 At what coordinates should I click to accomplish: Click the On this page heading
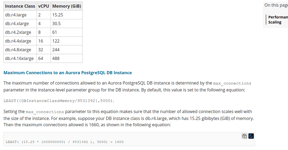pyautogui.click(x=276, y=5)
